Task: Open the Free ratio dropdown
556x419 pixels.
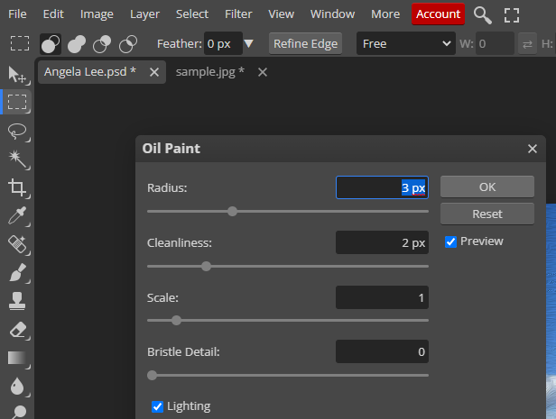Action: tap(405, 43)
